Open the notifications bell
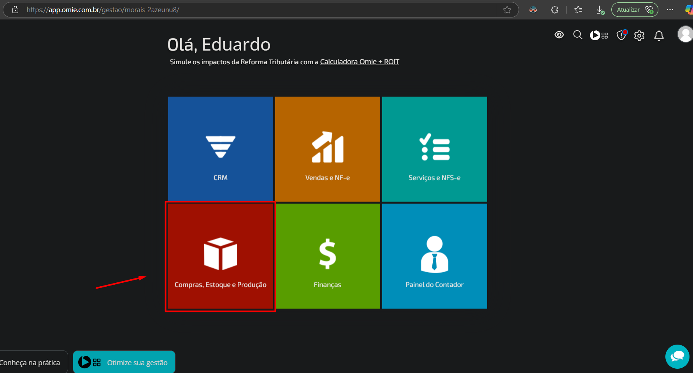Screen dimensions: 693x373 click(x=659, y=36)
